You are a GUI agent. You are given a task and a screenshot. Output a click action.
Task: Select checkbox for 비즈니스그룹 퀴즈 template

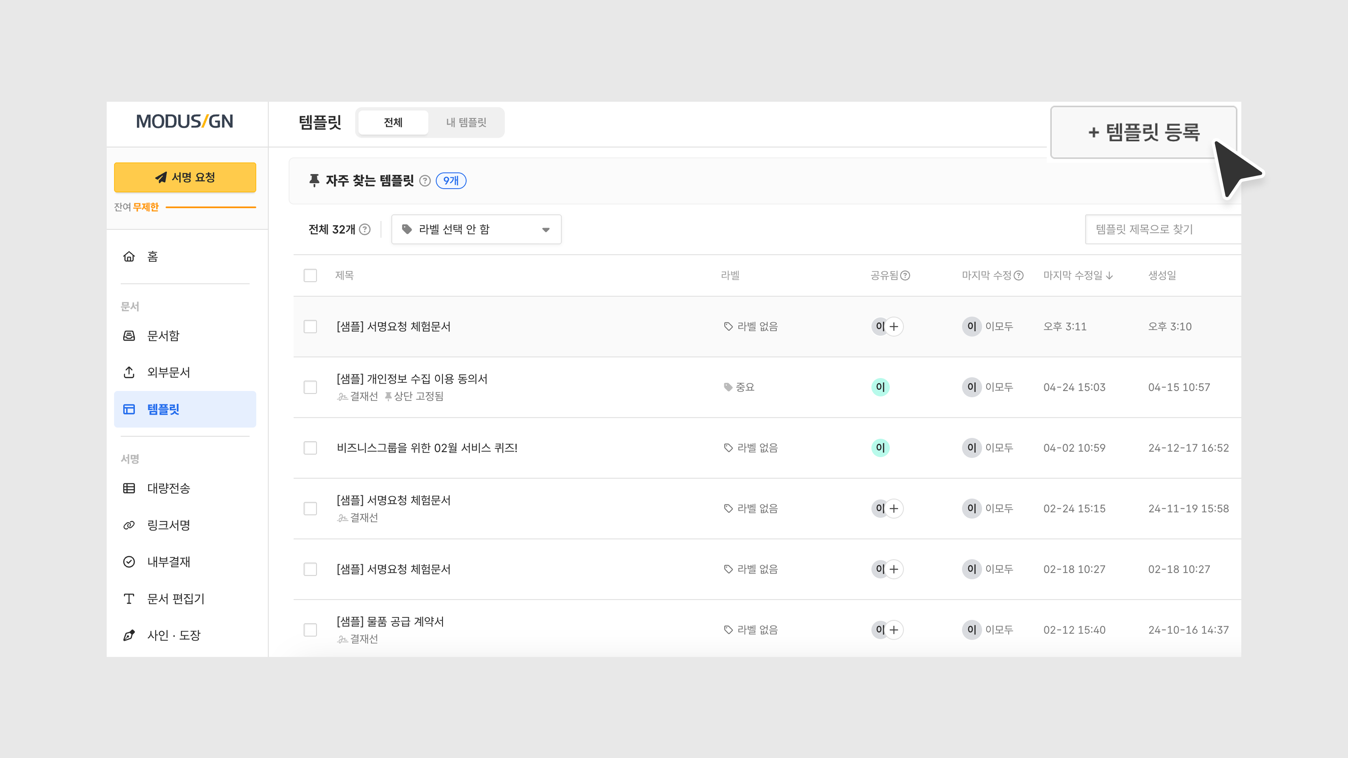[310, 448]
